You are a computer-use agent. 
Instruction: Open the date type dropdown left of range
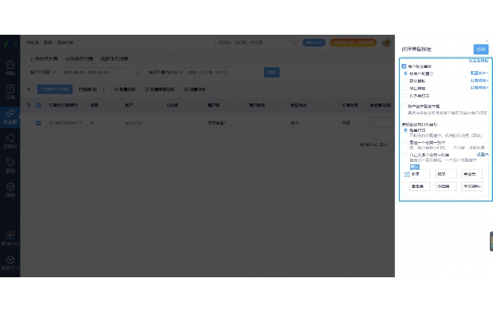(43, 72)
